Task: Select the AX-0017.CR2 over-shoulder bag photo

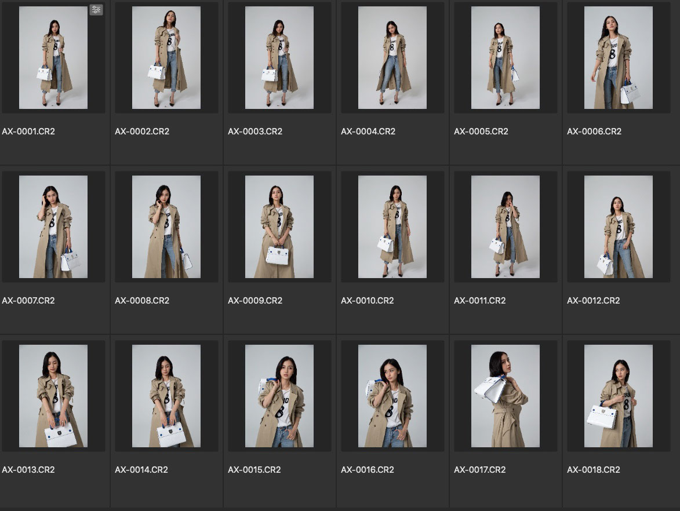Action: (x=506, y=396)
